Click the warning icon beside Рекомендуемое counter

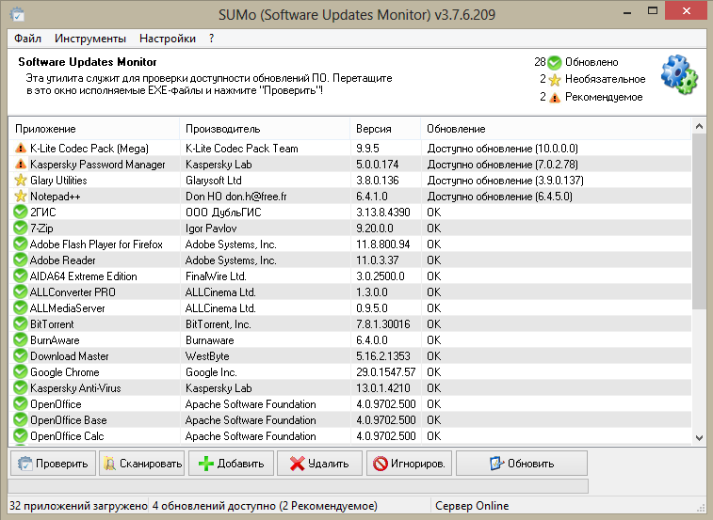[x=555, y=97]
